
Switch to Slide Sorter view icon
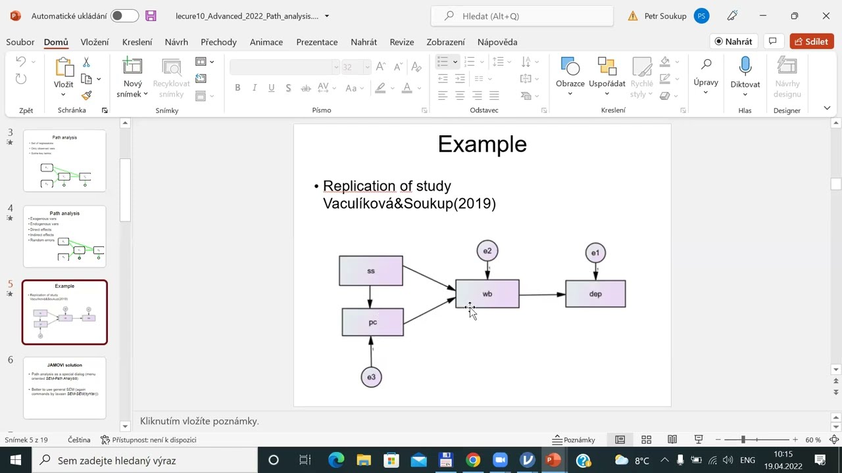pos(646,439)
